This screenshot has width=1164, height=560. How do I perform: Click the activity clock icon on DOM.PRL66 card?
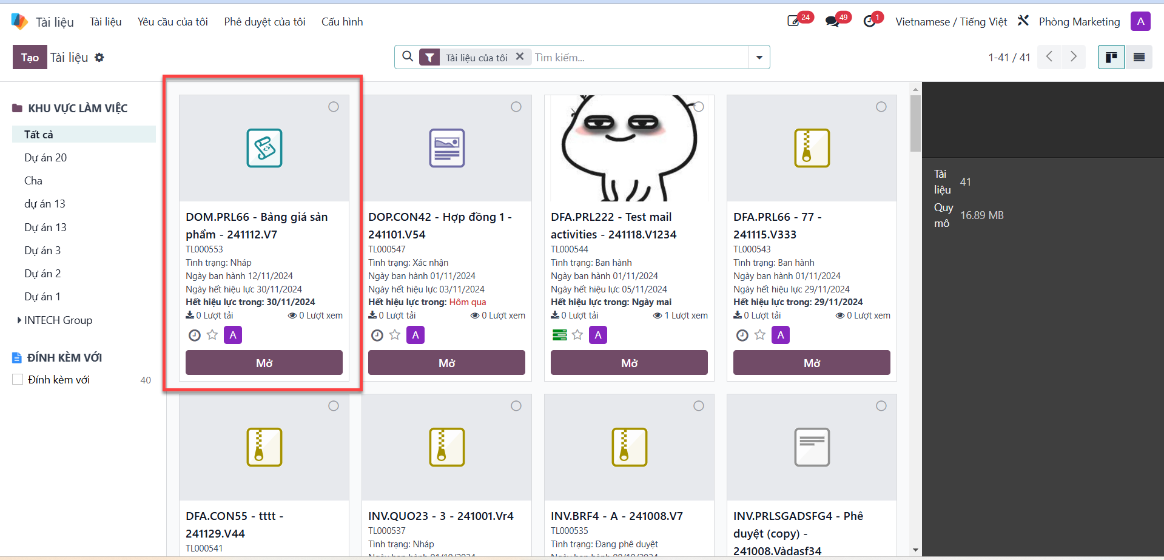195,335
